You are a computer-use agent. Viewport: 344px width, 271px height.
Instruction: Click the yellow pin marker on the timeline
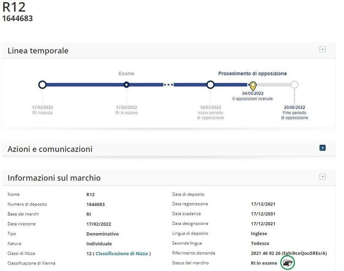click(253, 85)
